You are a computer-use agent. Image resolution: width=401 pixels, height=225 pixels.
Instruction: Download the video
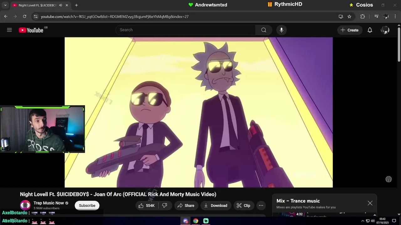click(216, 205)
